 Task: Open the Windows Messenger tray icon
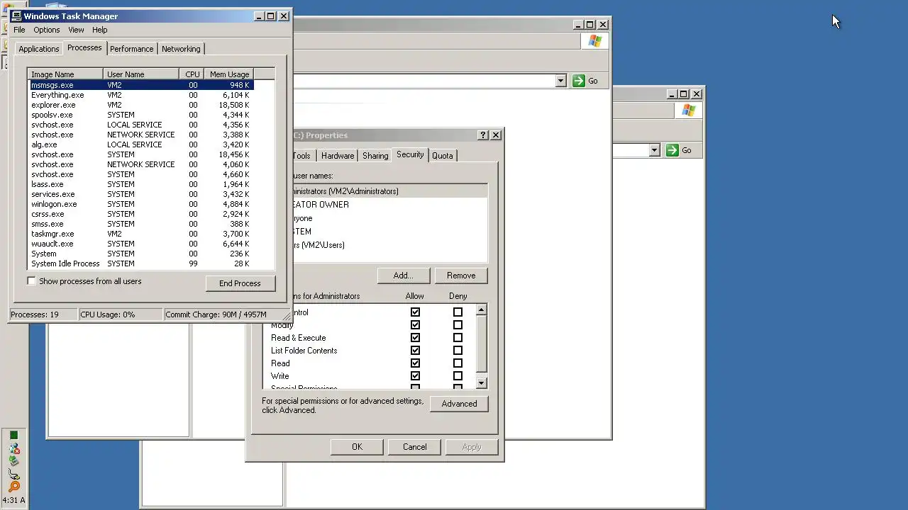click(13, 448)
